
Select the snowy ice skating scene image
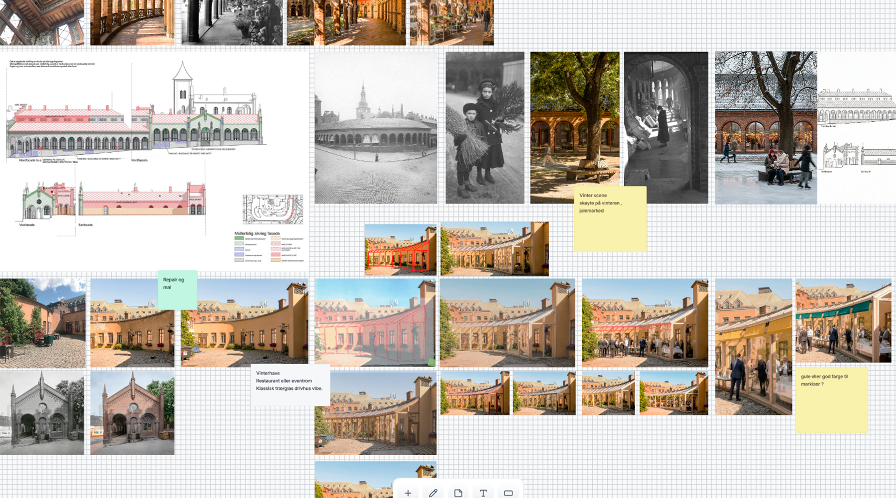pos(766,128)
